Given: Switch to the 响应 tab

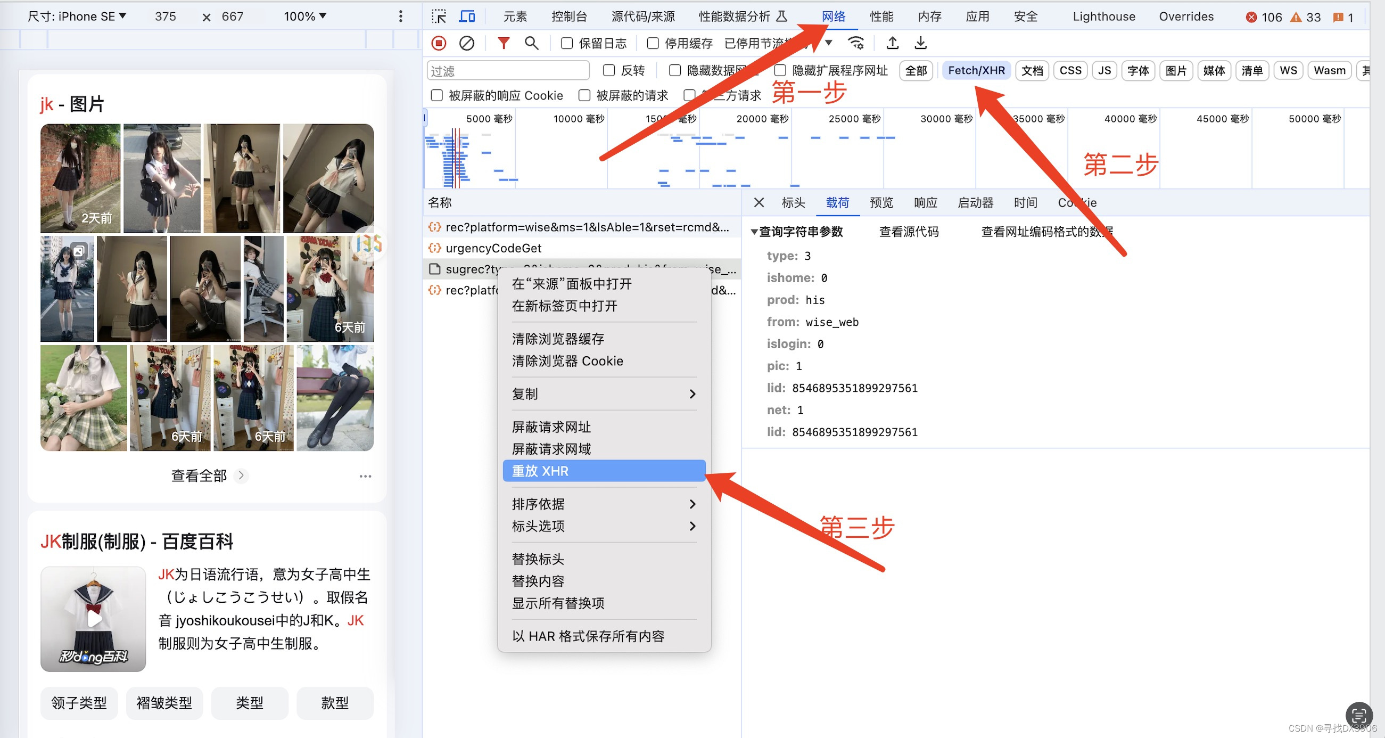Looking at the screenshot, I should pyautogui.click(x=925, y=203).
